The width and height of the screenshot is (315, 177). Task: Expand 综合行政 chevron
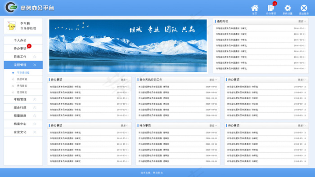pyautogui.click(x=35, y=108)
